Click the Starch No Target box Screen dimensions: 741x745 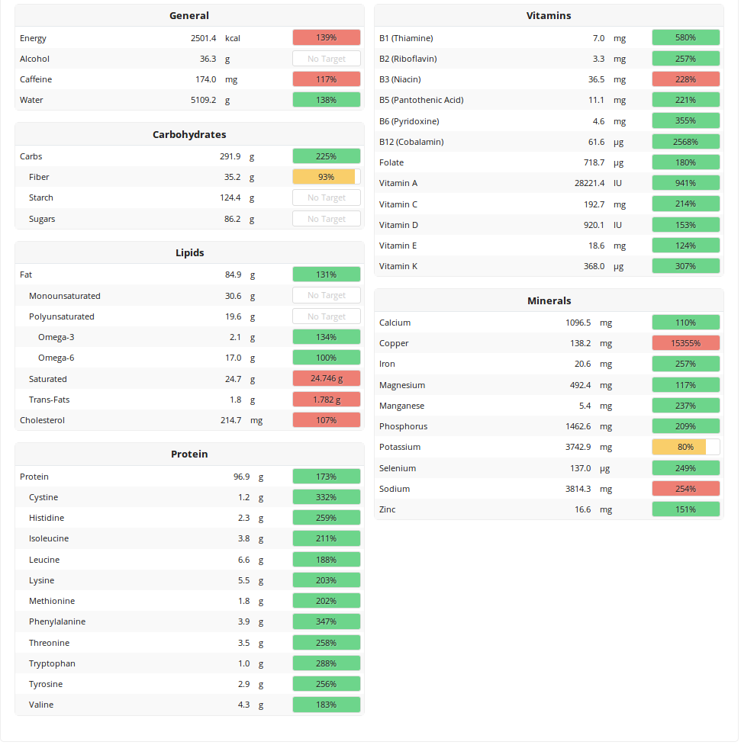click(326, 197)
